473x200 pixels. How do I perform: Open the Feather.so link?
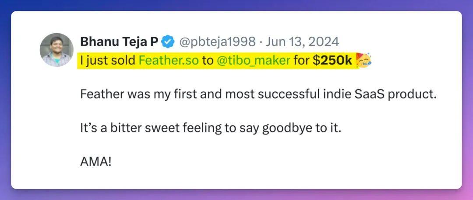pos(169,61)
